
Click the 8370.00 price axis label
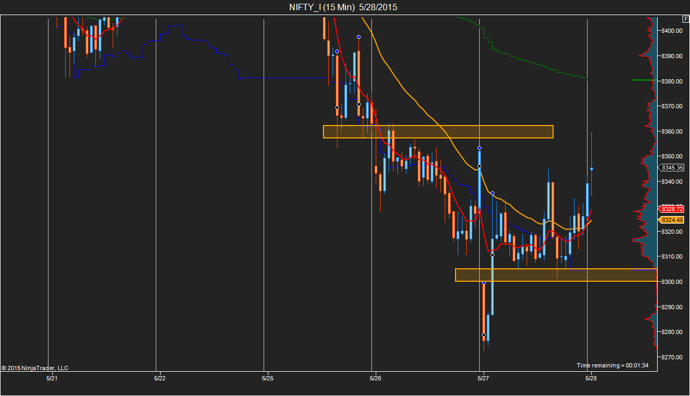pos(672,106)
